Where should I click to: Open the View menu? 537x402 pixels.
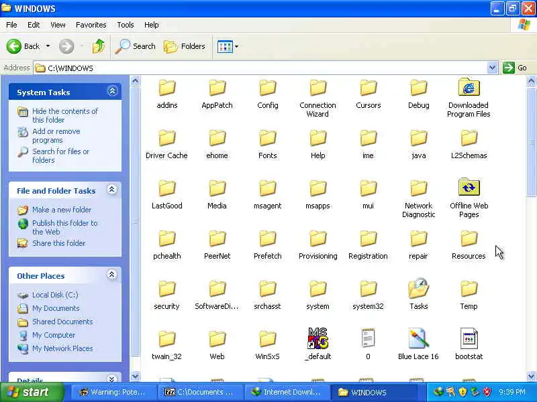(x=58, y=25)
